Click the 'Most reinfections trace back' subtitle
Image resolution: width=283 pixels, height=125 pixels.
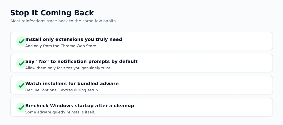click(64, 21)
